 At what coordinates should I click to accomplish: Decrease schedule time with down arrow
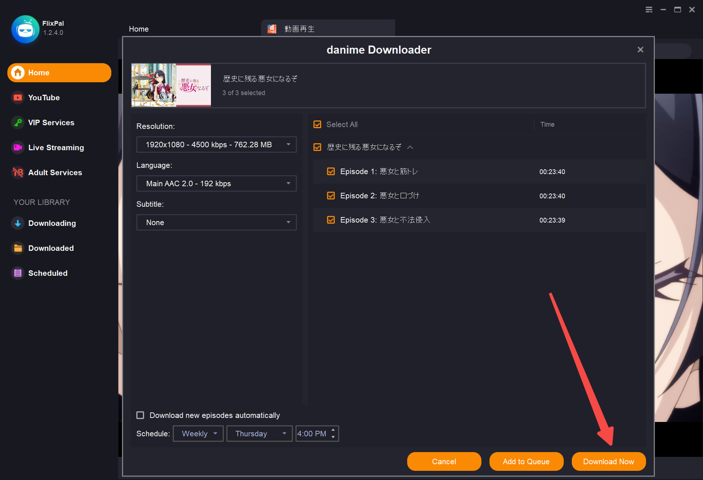pos(333,437)
